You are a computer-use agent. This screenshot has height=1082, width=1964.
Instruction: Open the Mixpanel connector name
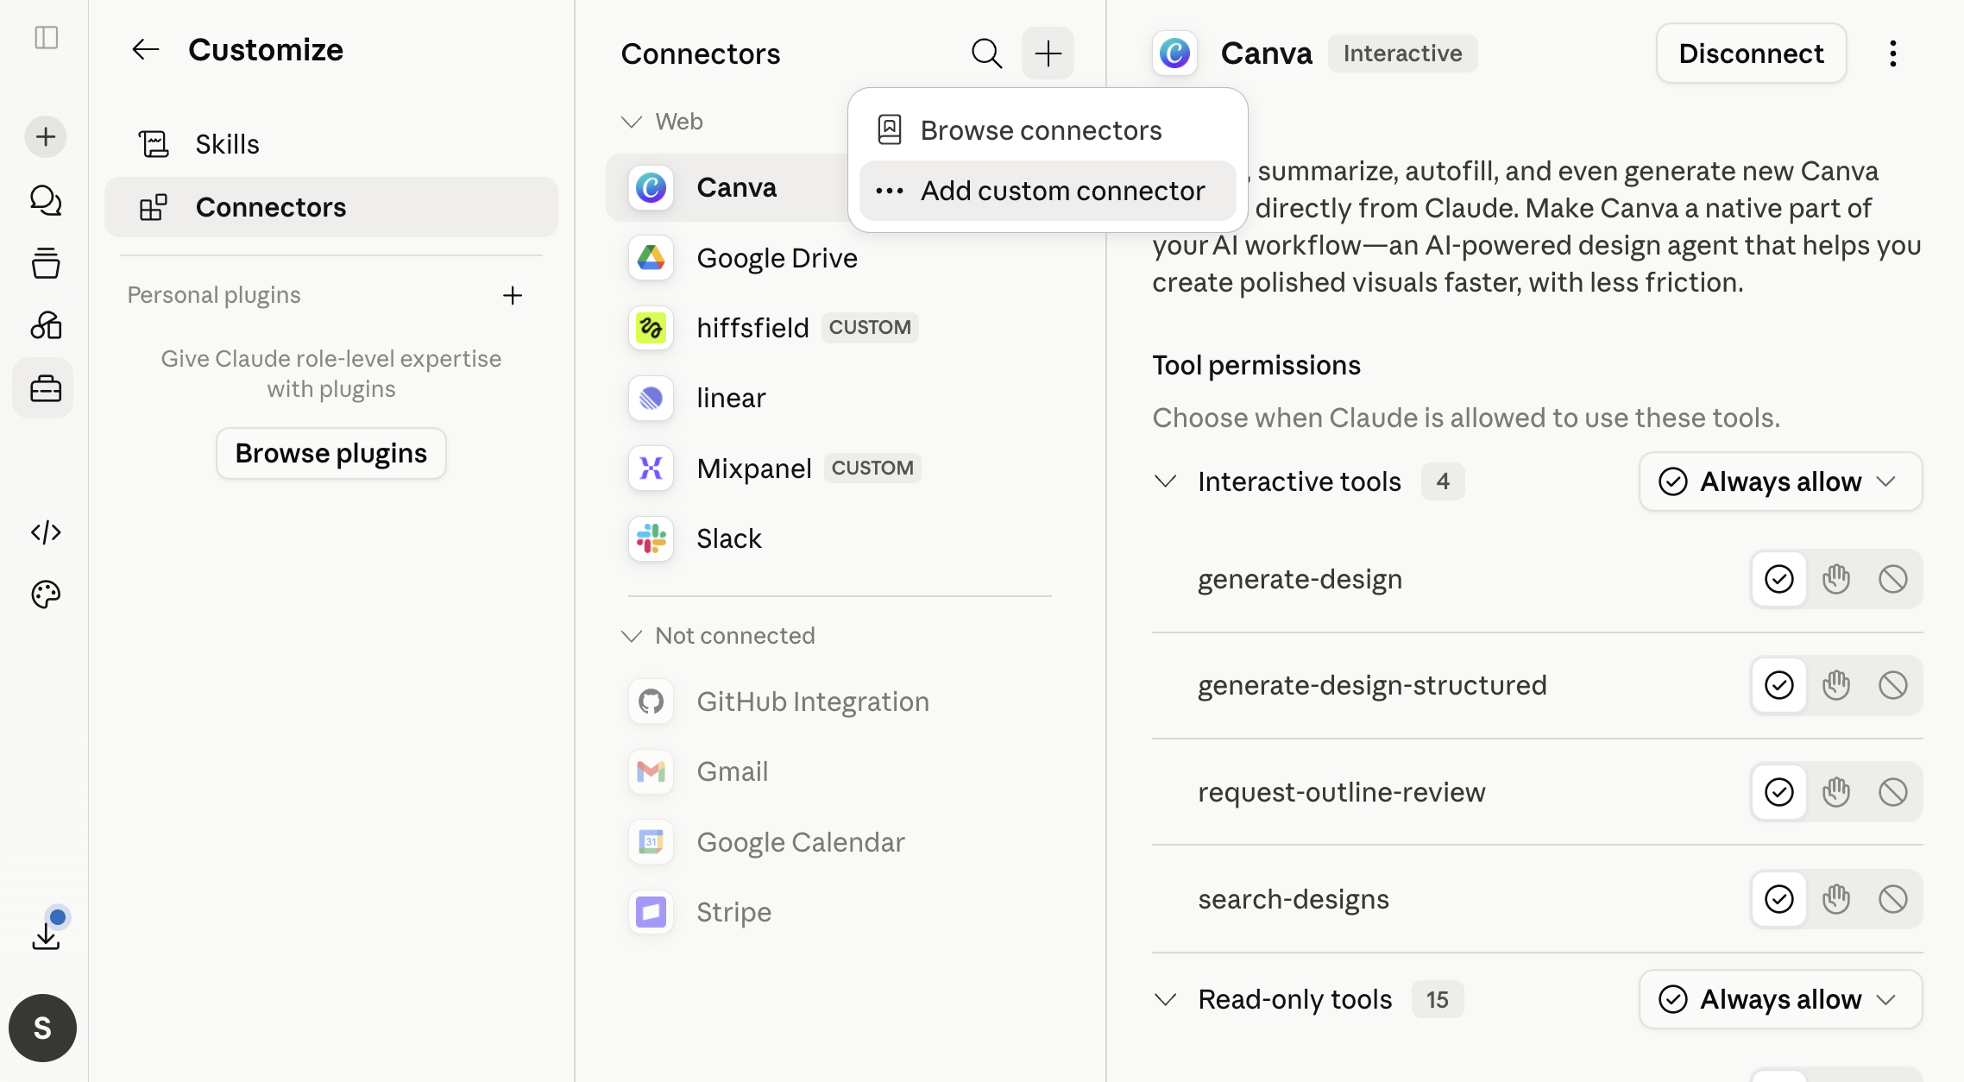coord(754,469)
